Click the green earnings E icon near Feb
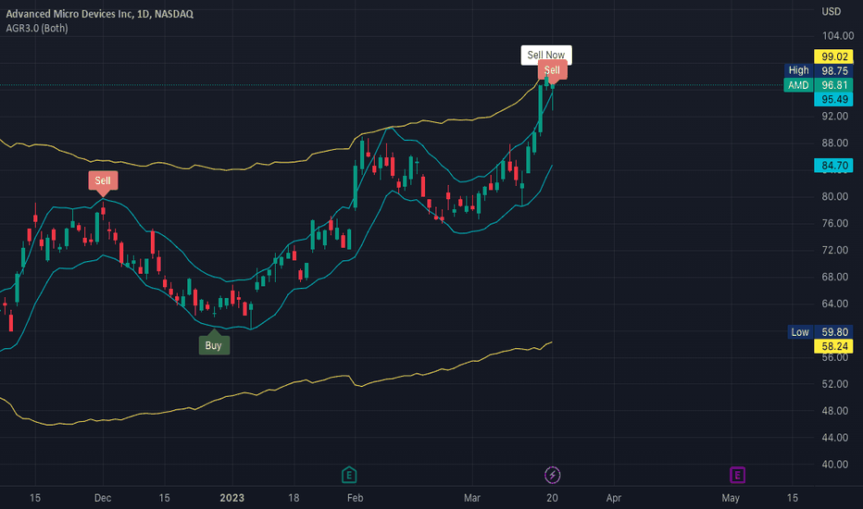Image resolution: width=863 pixels, height=509 pixels. [x=349, y=475]
